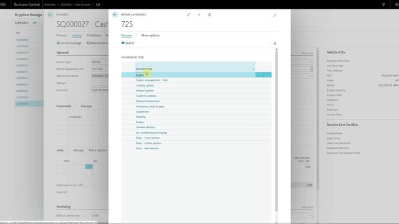Screen dimensions: 399x224
Task: Click the Maintenance action on Estimate page
Action: [97, 43]
